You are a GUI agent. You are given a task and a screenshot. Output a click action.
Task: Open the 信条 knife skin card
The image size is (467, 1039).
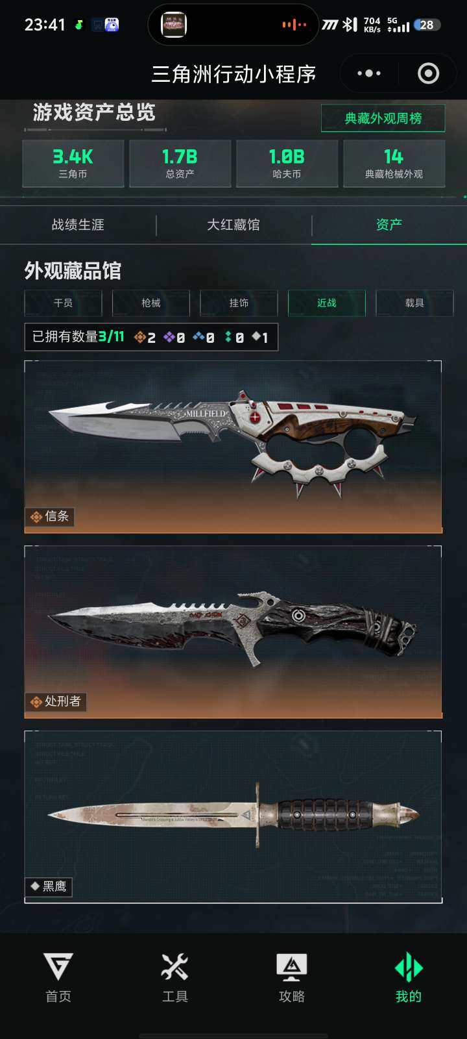coord(233,447)
